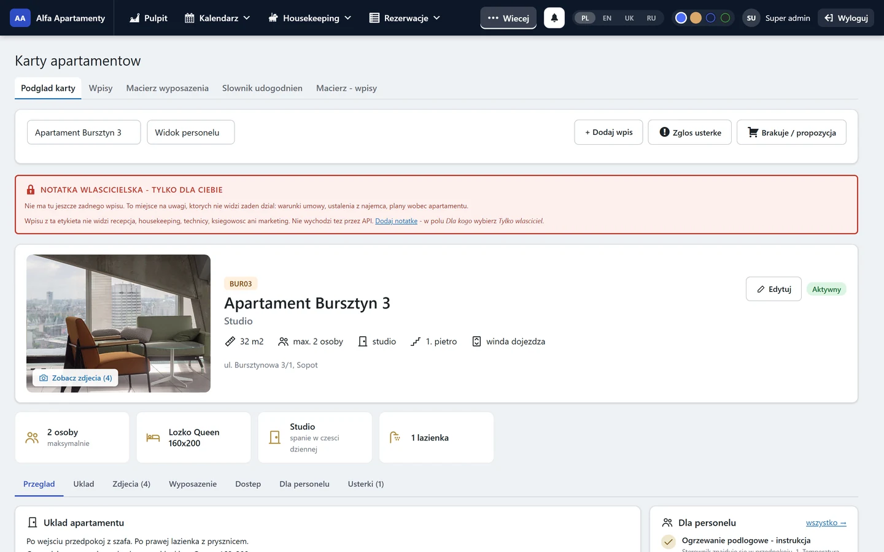Click the Zobacz zdjecia (4) button
The image size is (884, 552).
(x=76, y=378)
